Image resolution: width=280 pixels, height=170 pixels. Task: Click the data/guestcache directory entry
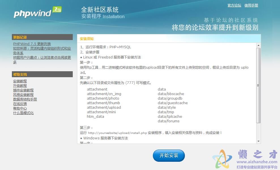pos(173,103)
